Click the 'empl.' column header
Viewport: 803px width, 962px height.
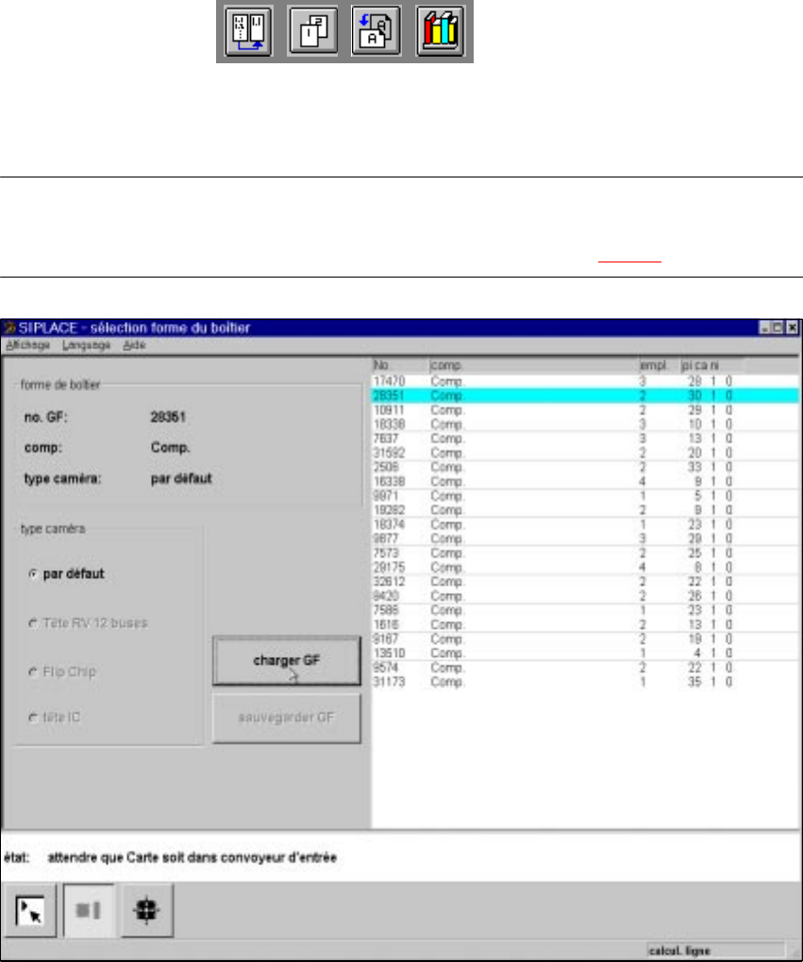tap(660, 365)
